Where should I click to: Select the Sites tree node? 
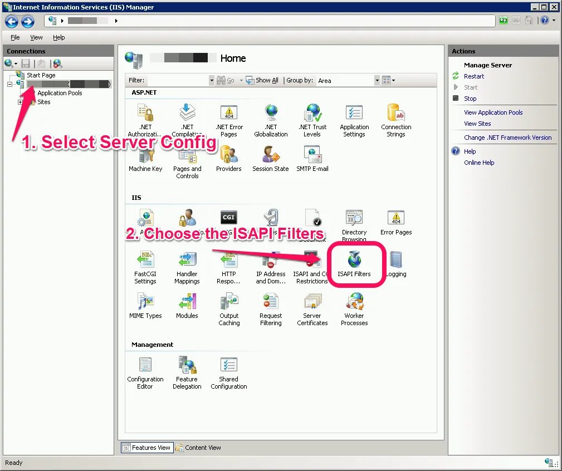tap(44, 102)
